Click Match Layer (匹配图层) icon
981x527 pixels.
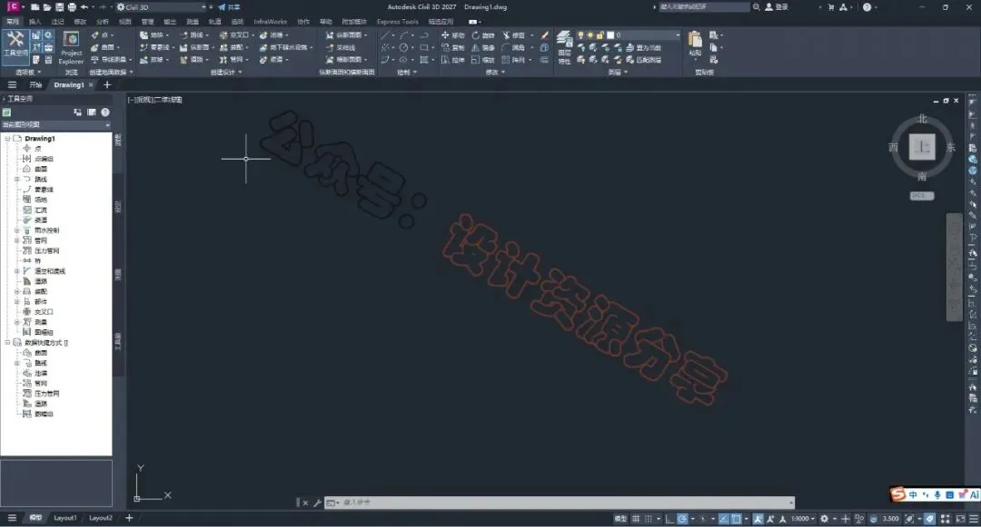click(644, 60)
